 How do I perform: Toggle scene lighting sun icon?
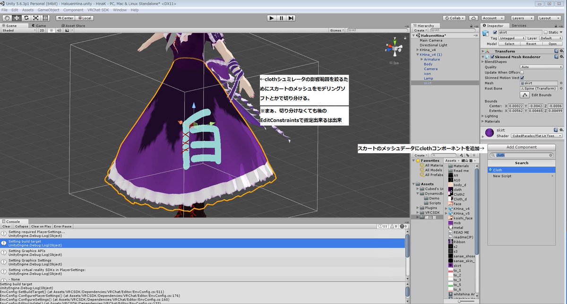click(51, 30)
